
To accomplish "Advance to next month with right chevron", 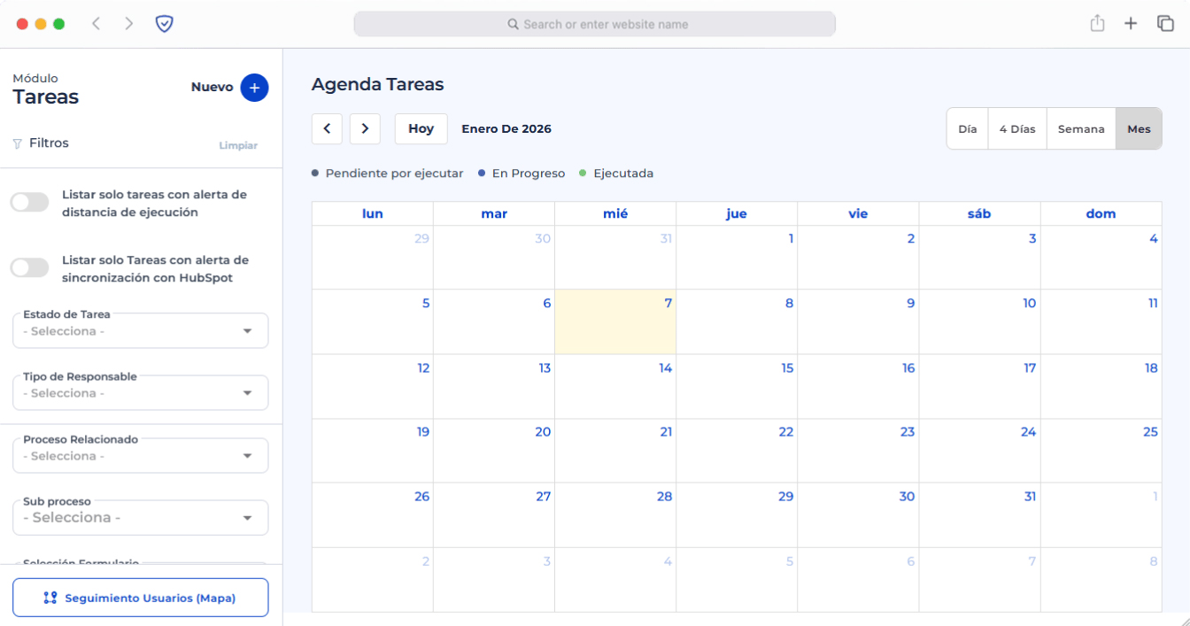I will click(x=365, y=128).
